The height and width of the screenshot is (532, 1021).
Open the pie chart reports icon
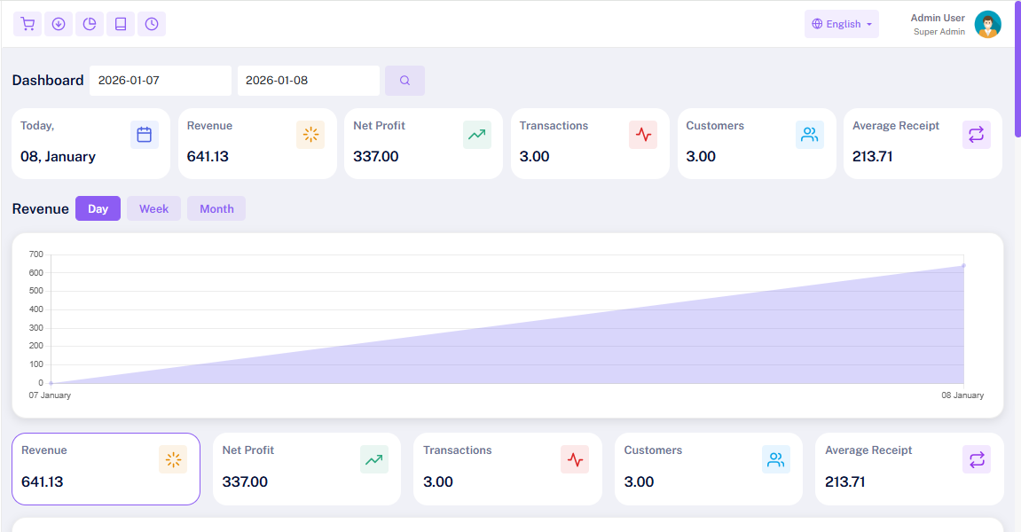(90, 24)
